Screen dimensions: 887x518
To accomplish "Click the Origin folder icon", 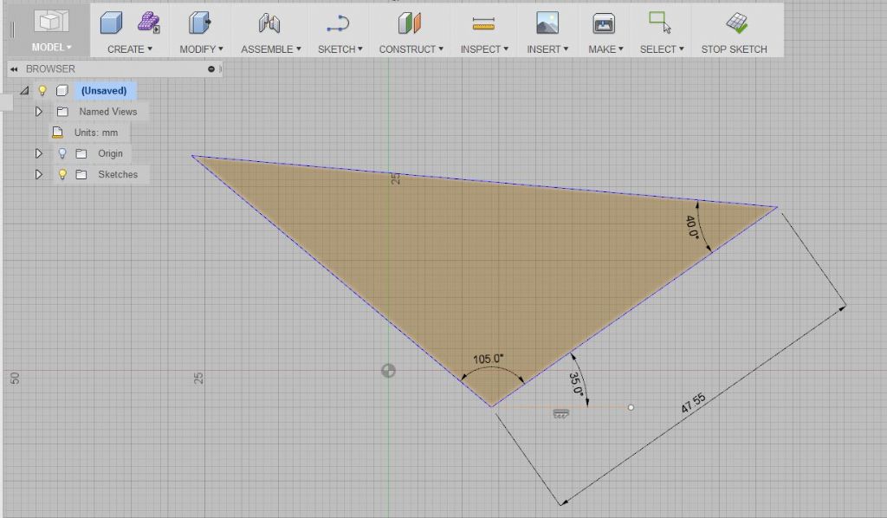I will pos(81,153).
